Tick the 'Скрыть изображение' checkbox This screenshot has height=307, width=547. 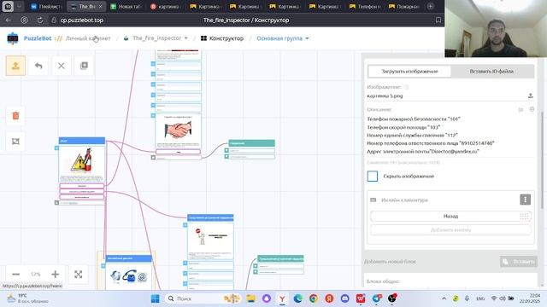(x=373, y=177)
